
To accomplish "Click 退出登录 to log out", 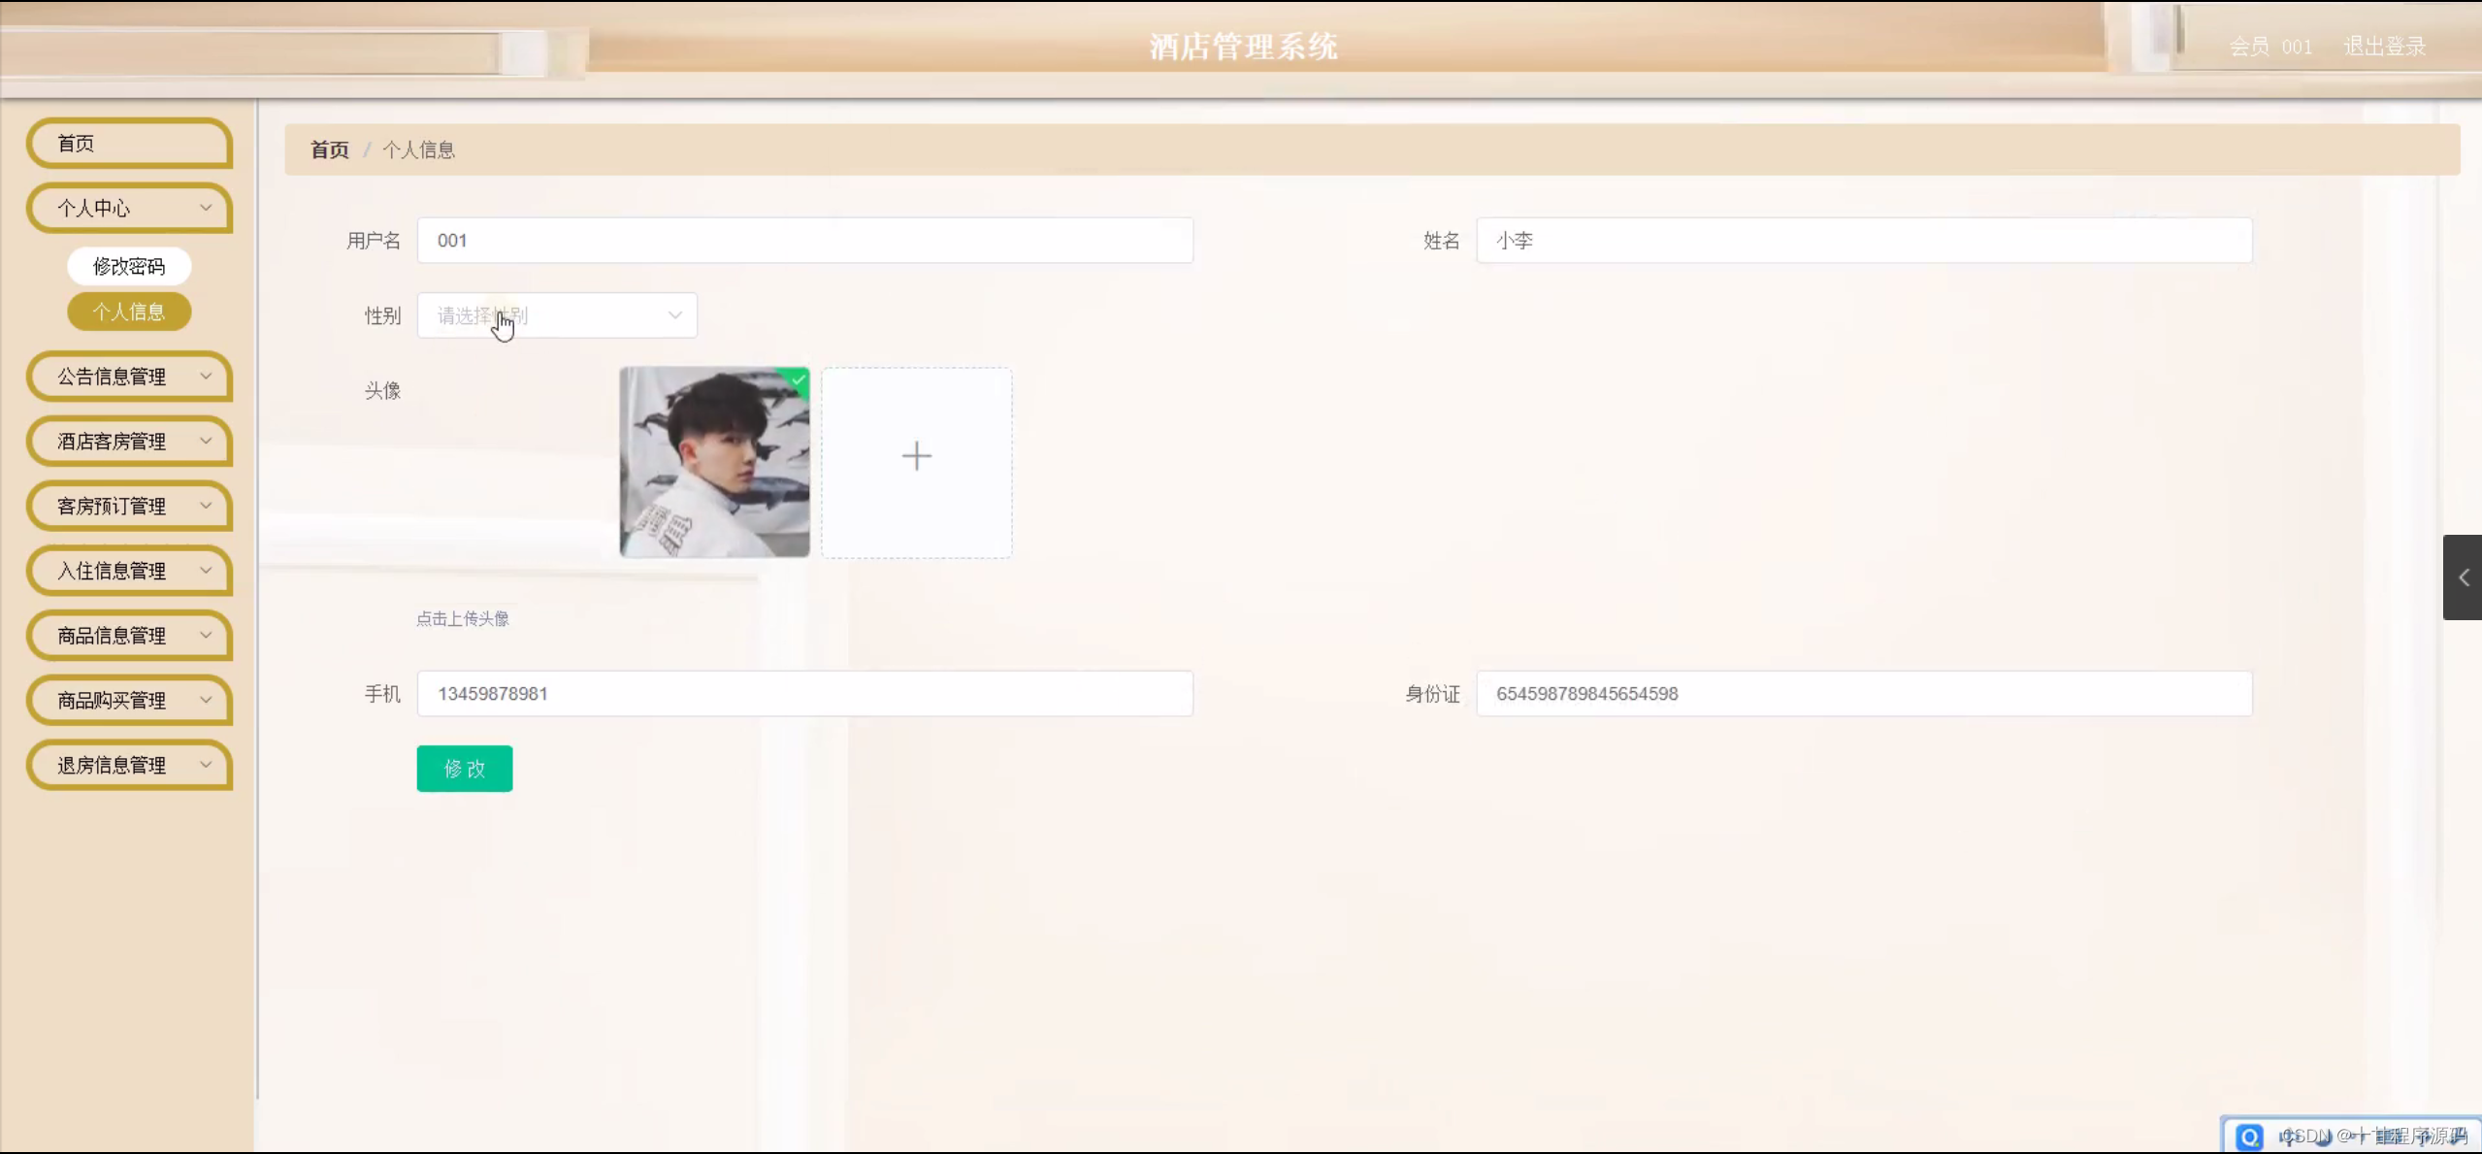I will click(2383, 45).
